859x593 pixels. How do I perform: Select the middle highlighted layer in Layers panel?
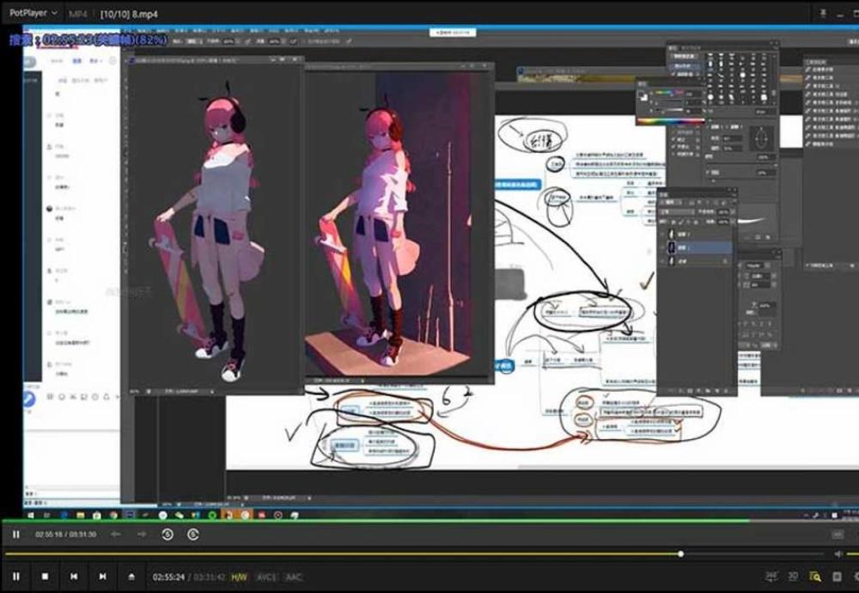coord(700,248)
